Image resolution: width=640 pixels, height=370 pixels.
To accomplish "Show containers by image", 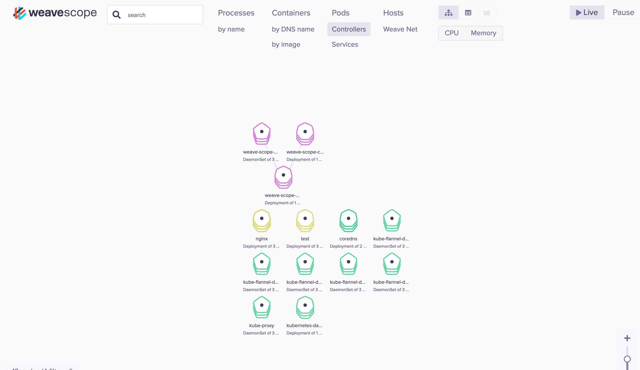I will point(286,44).
